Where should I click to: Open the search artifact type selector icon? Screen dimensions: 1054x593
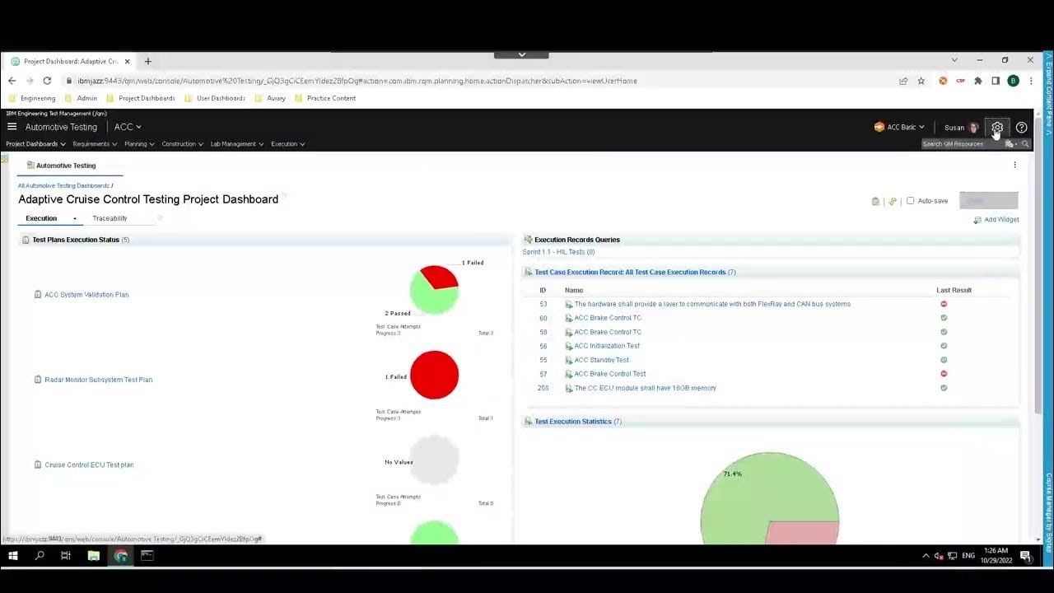1010,144
